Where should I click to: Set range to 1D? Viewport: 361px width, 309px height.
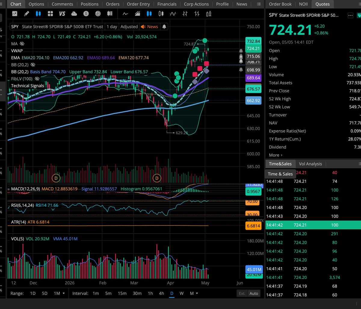click(33, 293)
